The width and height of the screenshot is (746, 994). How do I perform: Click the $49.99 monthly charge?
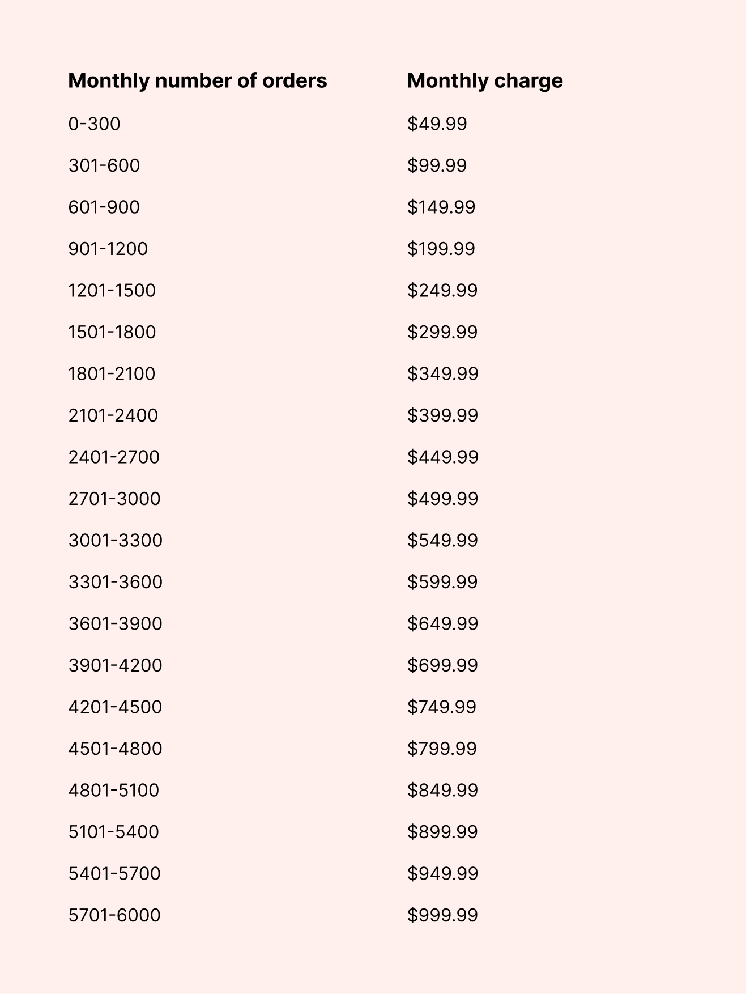(437, 124)
